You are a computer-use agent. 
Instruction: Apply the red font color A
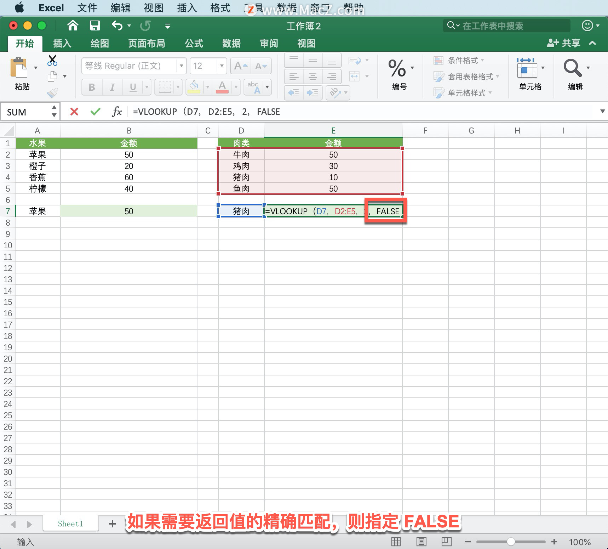(222, 87)
